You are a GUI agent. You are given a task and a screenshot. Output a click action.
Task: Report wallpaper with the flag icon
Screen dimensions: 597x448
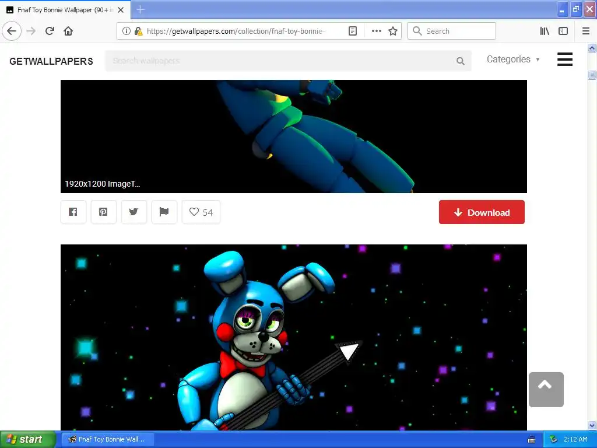click(x=164, y=212)
